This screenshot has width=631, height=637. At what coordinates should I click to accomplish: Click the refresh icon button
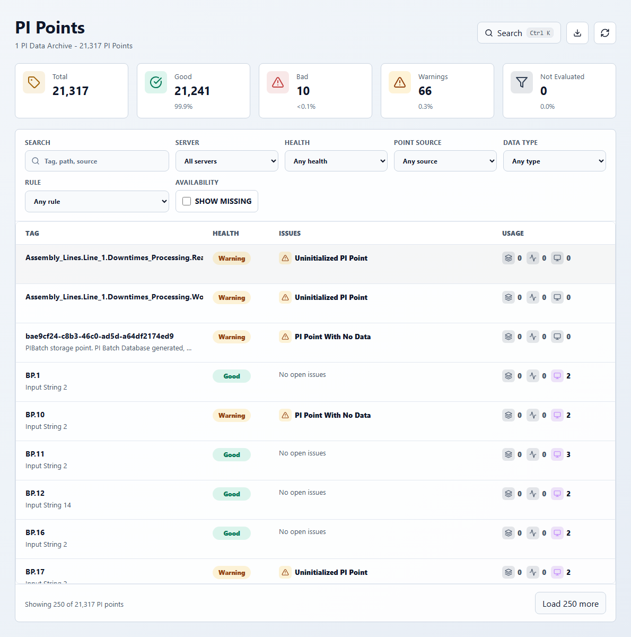pos(605,33)
